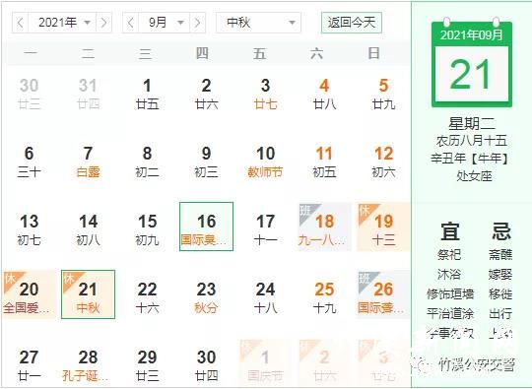
Task: Select September 27 廿一
Action: 30,365
